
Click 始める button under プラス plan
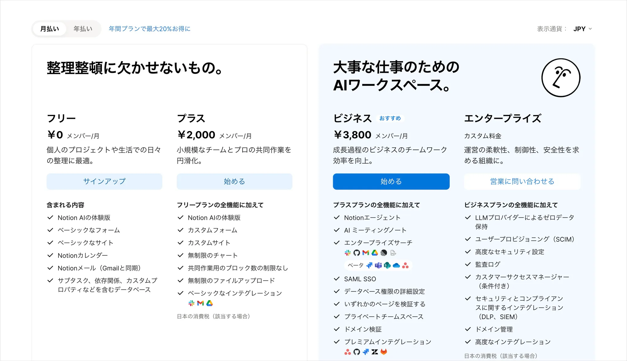coord(235,182)
